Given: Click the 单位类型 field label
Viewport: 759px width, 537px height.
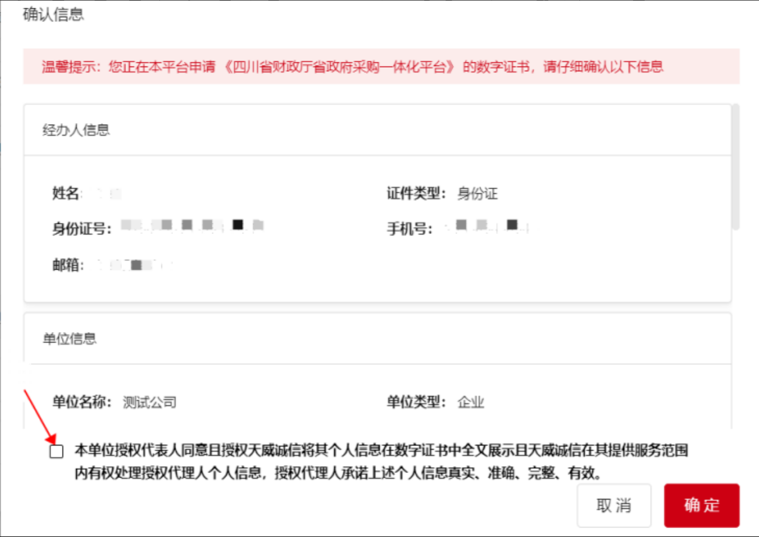Looking at the screenshot, I should click(416, 402).
